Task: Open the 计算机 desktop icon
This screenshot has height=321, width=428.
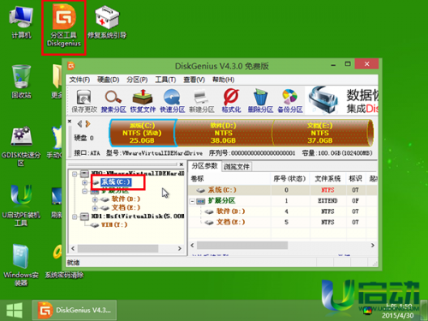Action: [x=21, y=22]
